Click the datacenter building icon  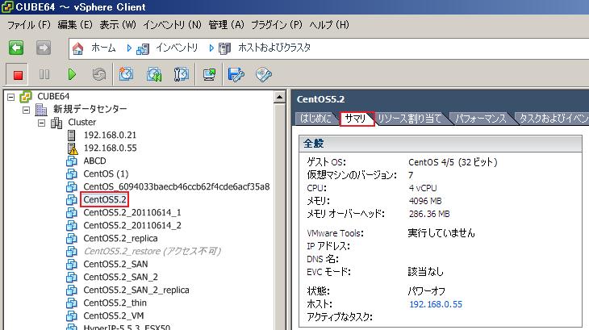tap(41, 109)
